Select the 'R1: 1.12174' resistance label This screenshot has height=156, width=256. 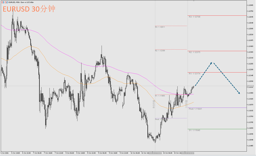tap(194, 74)
